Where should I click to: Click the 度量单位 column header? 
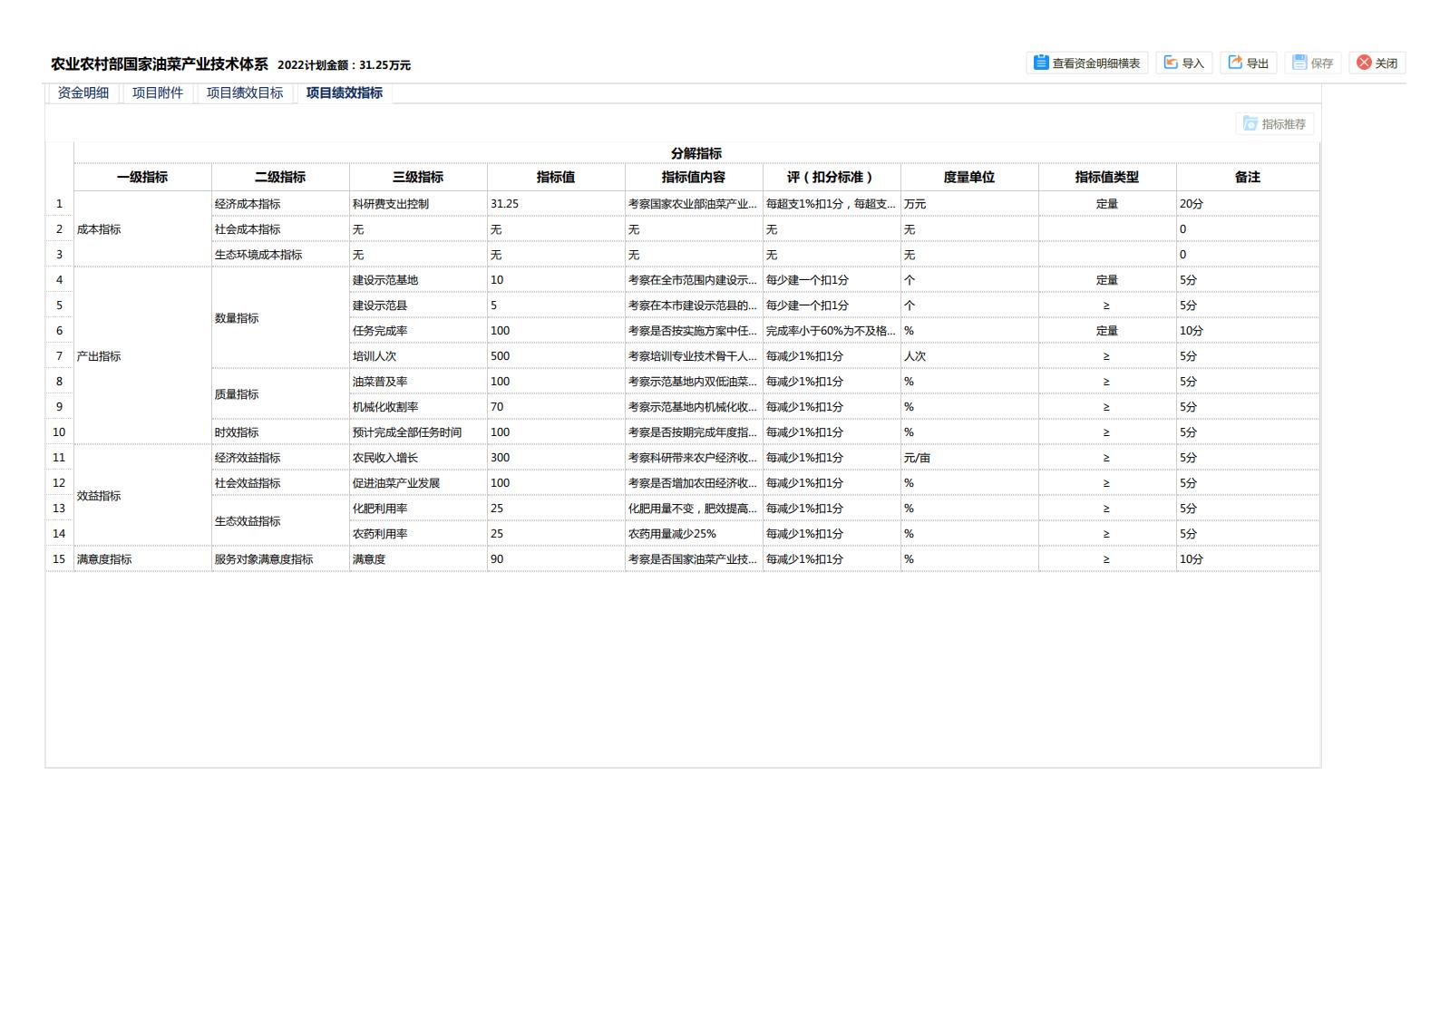pos(969,178)
